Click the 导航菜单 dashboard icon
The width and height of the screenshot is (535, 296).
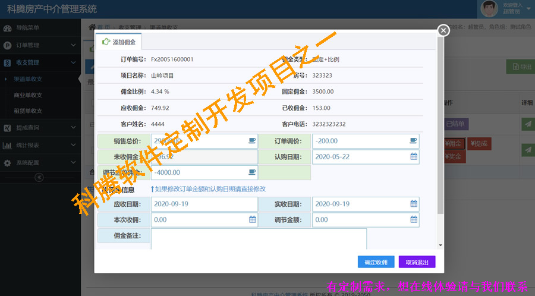coord(7,28)
